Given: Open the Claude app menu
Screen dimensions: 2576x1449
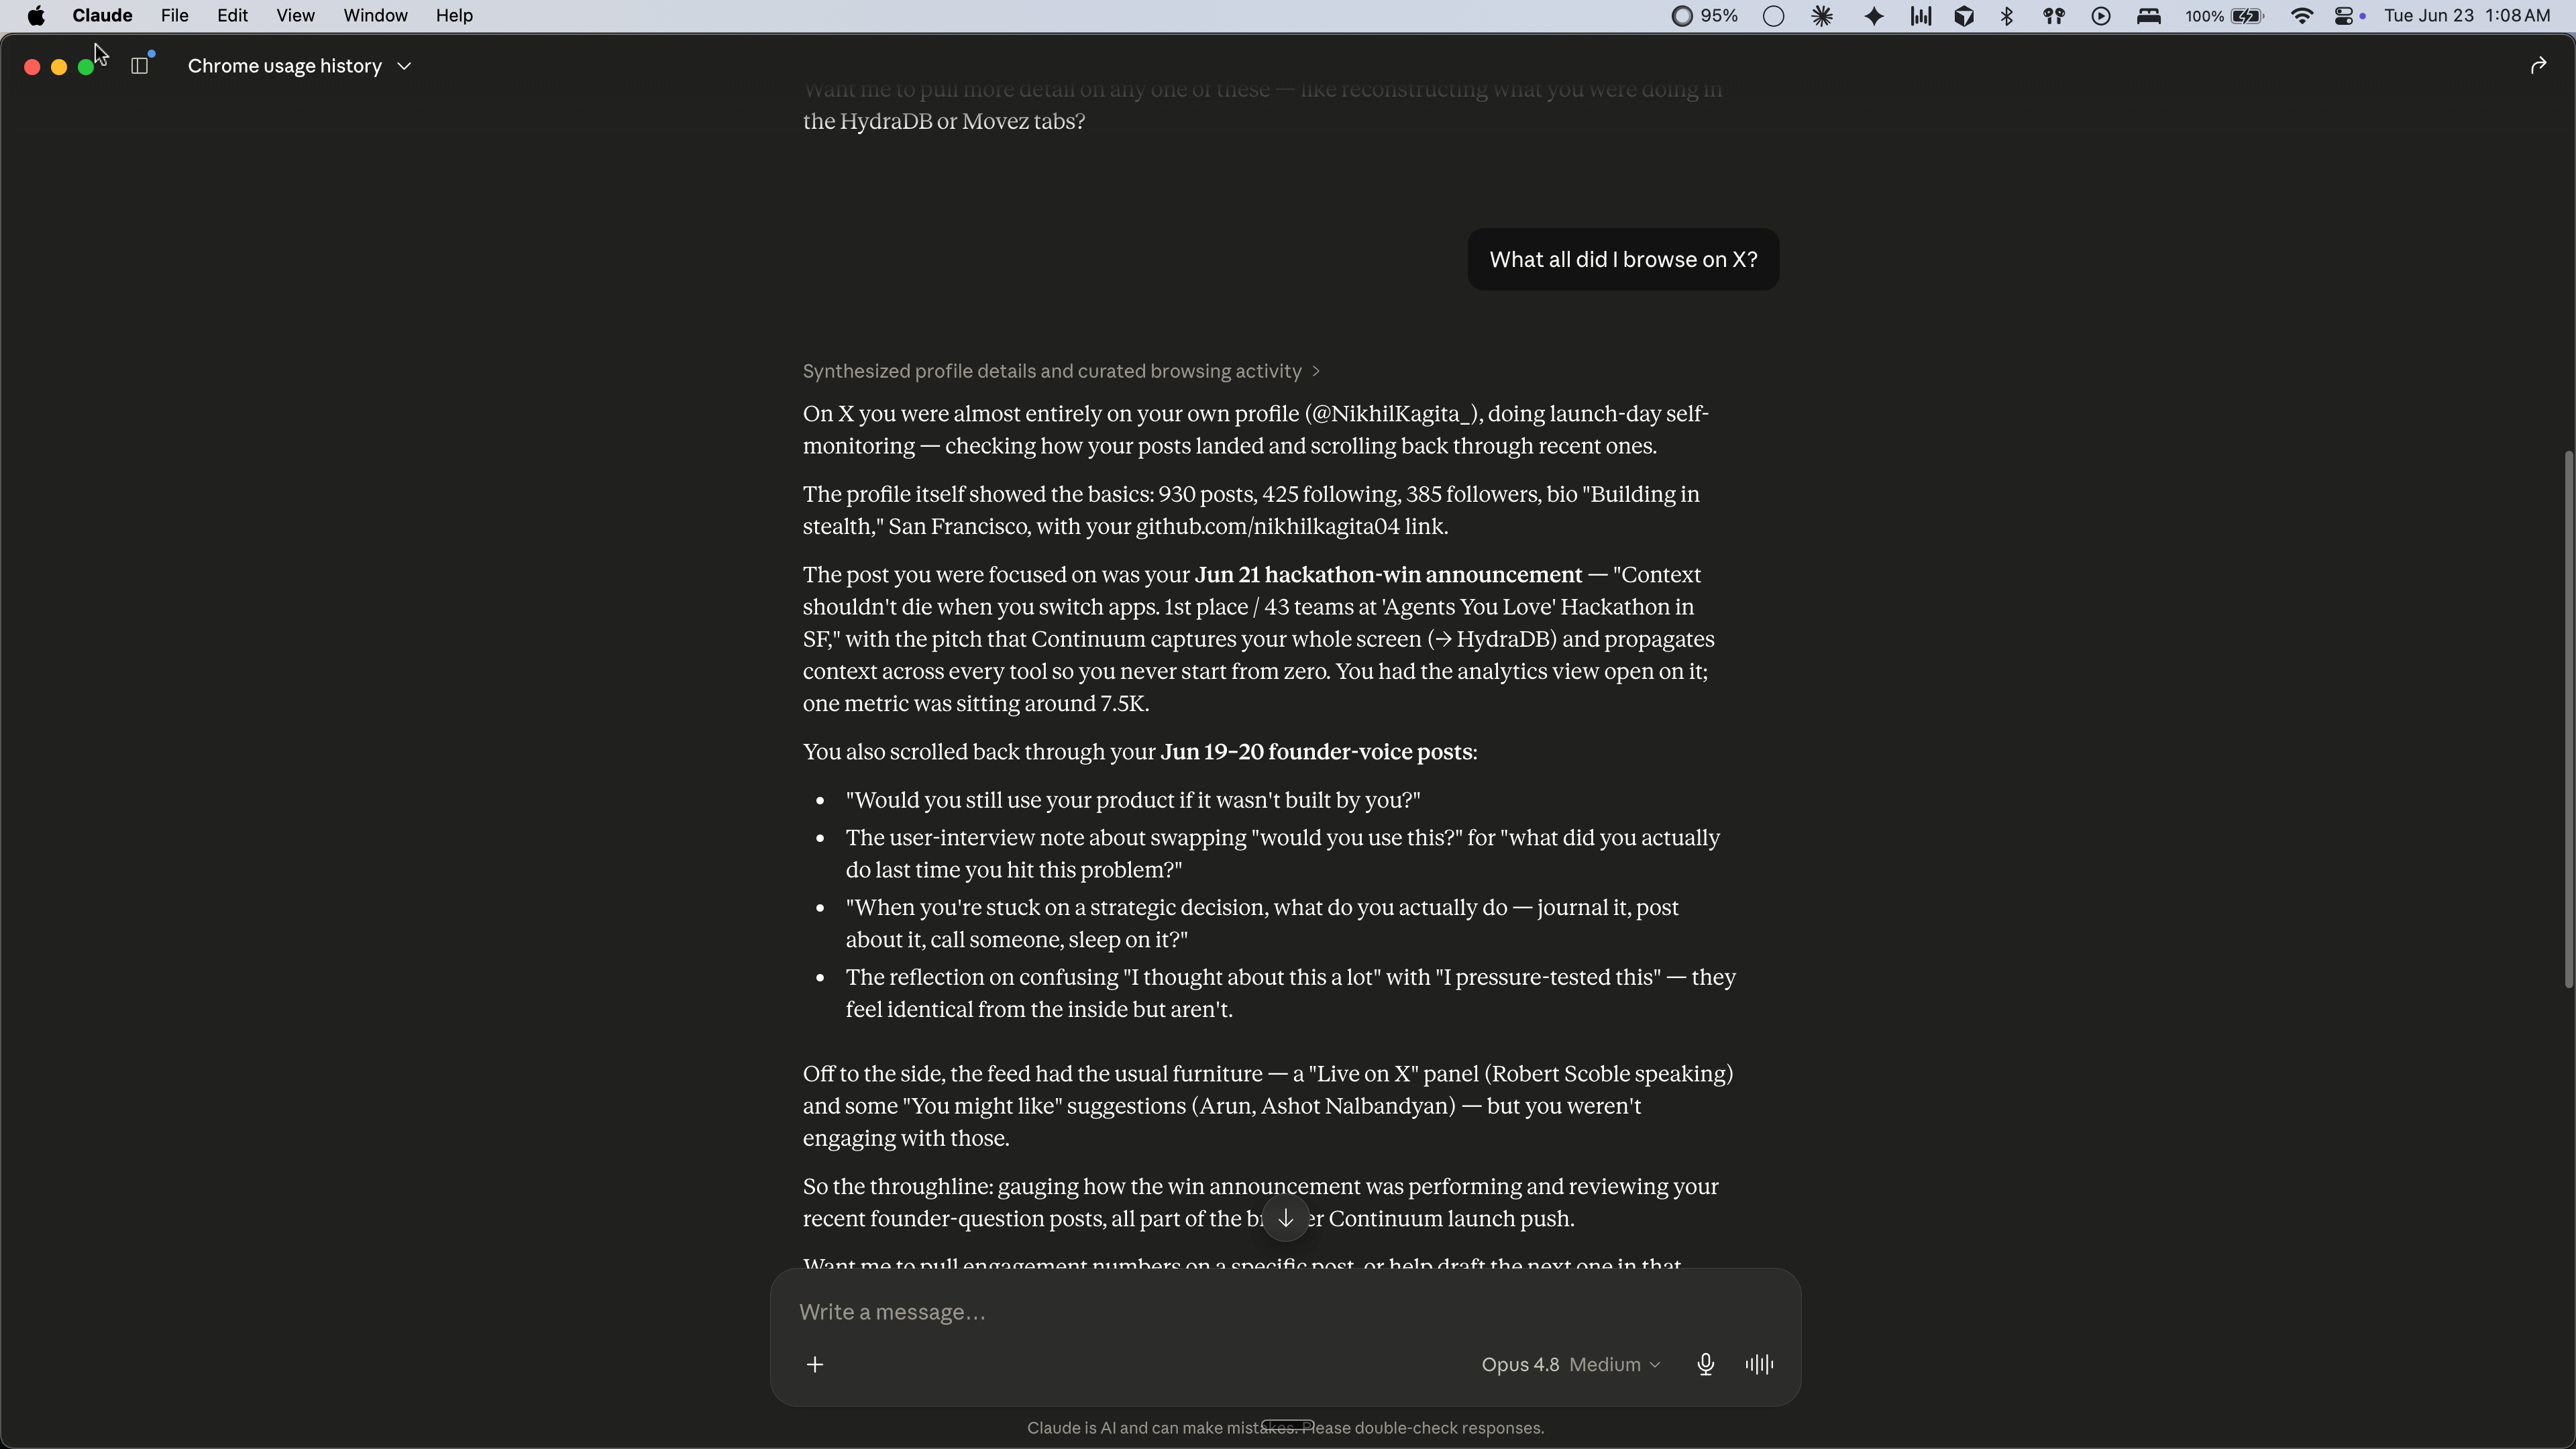Looking at the screenshot, I should (102, 16).
